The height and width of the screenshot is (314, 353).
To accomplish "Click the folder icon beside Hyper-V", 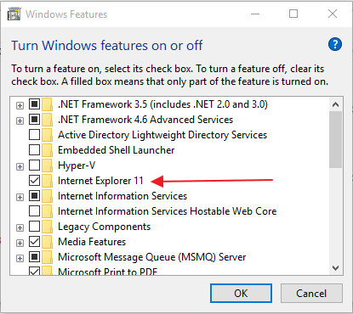I will [x=48, y=165].
